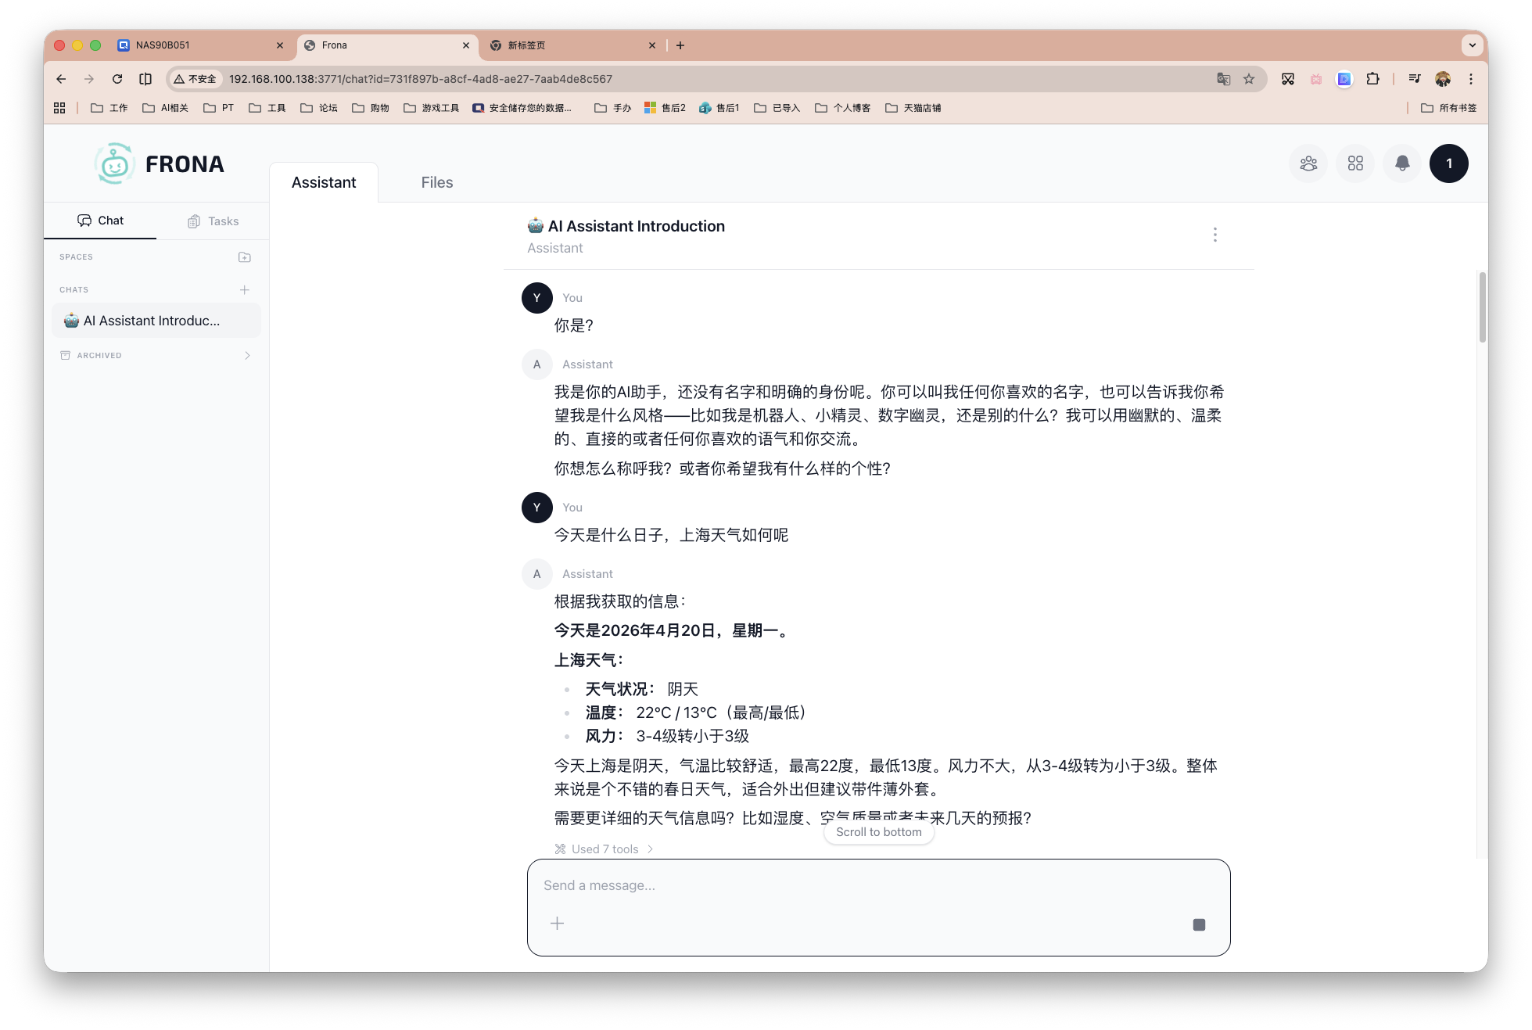Attach a file using the plus button
The image size is (1532, 1030).
pyautogui.click(x=558, y=924)
